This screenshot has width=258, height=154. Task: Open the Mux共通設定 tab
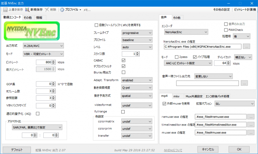click(194, 96)
